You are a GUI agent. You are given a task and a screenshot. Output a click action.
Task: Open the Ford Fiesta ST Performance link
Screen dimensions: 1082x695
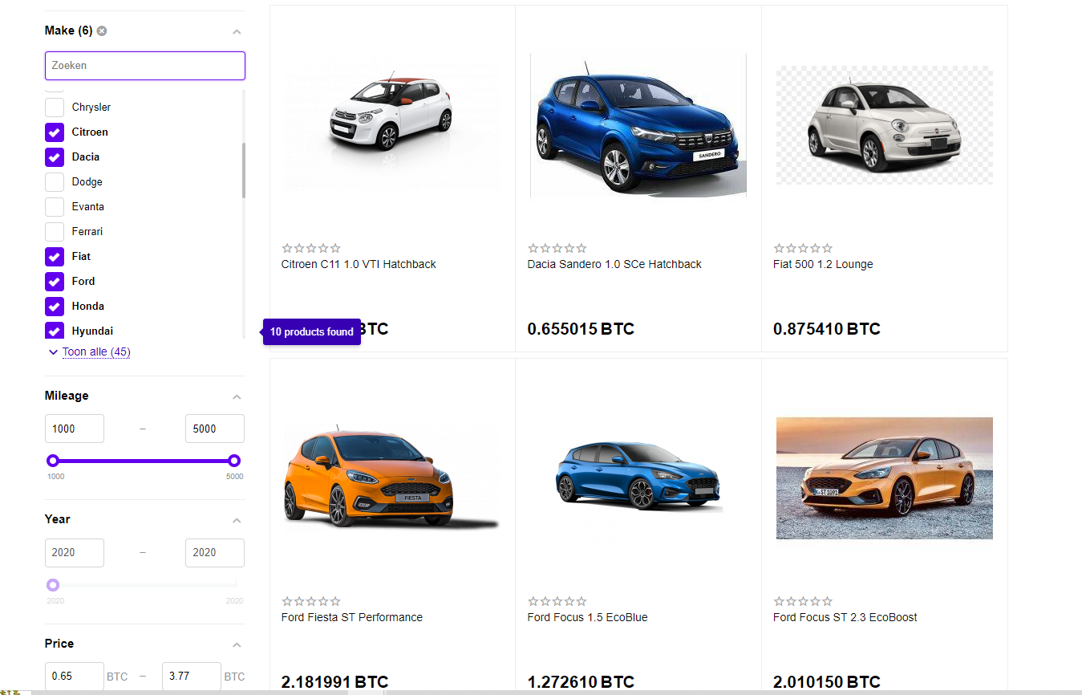click(352, 617)
